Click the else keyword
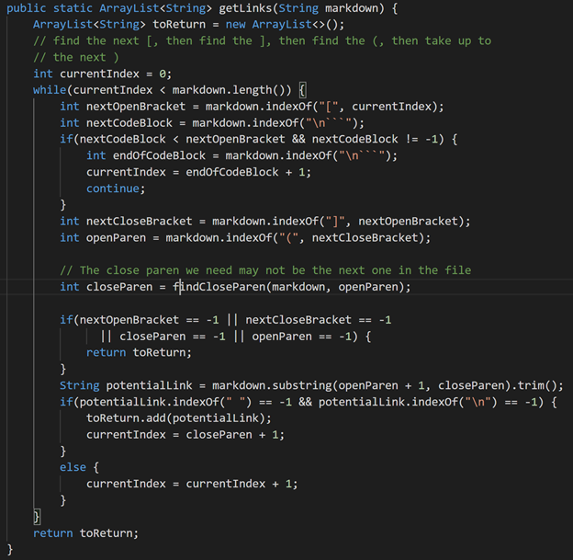 (x=73, y=467)
